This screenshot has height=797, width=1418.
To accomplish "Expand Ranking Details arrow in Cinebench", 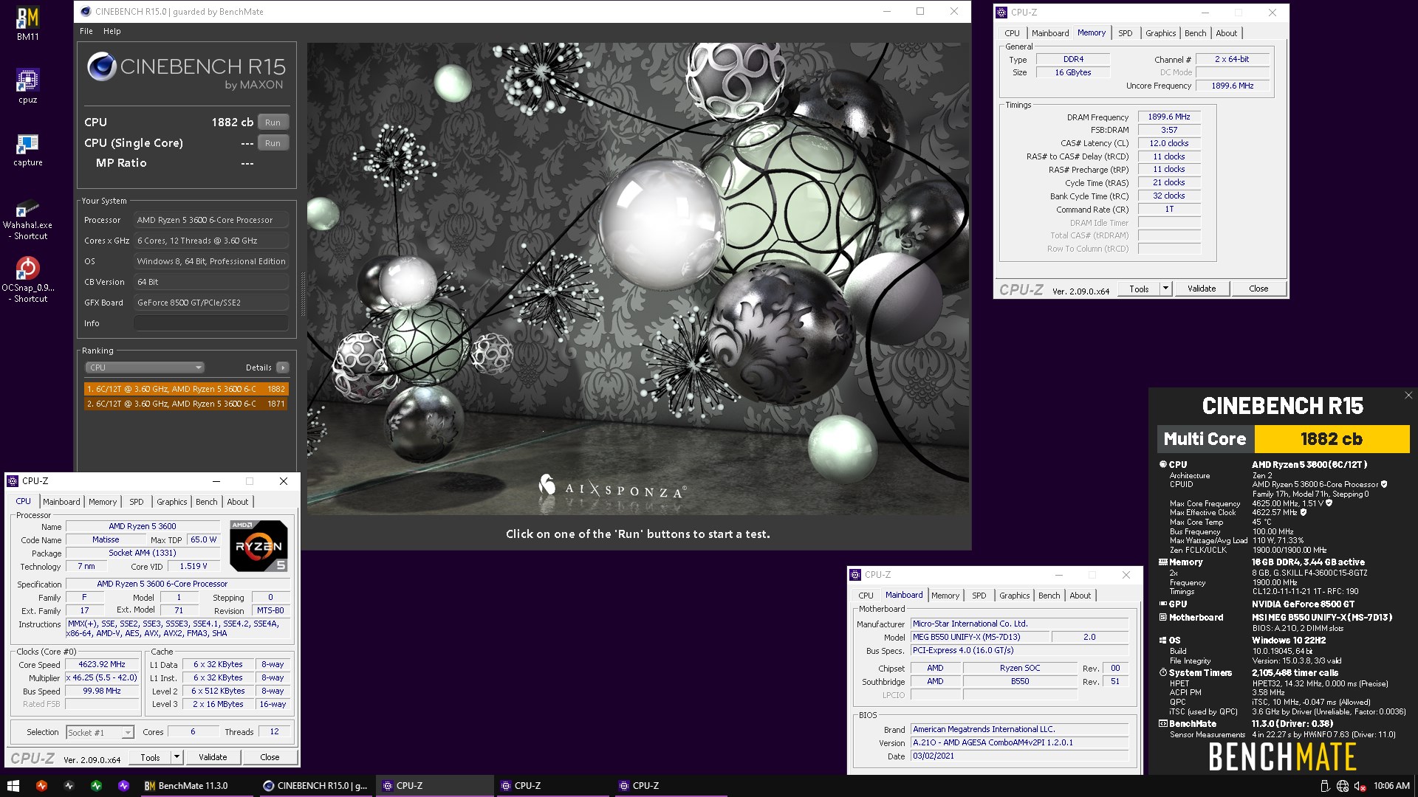I will (x=283, y=368).
